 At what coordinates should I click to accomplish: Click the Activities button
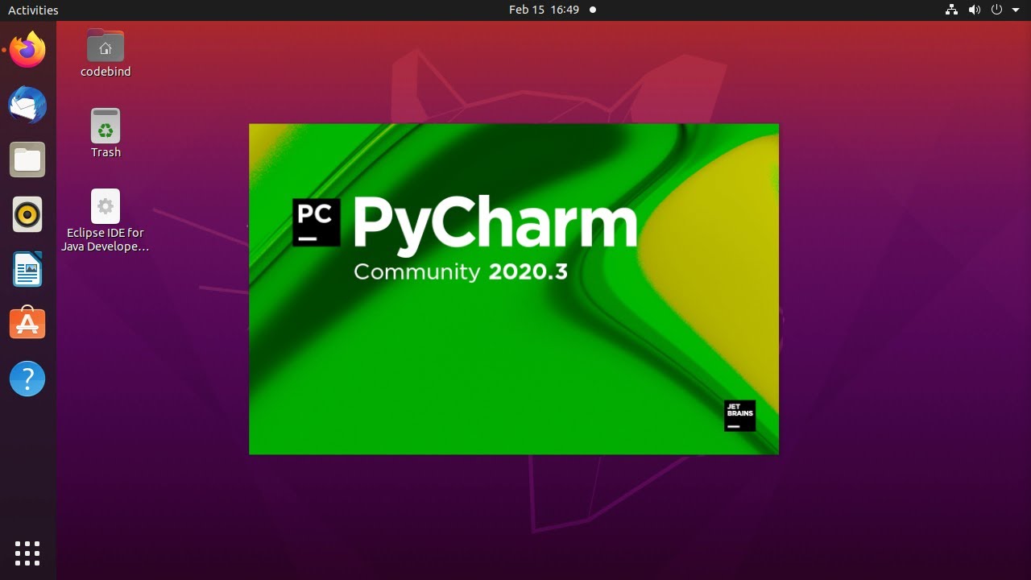[33, 10]
